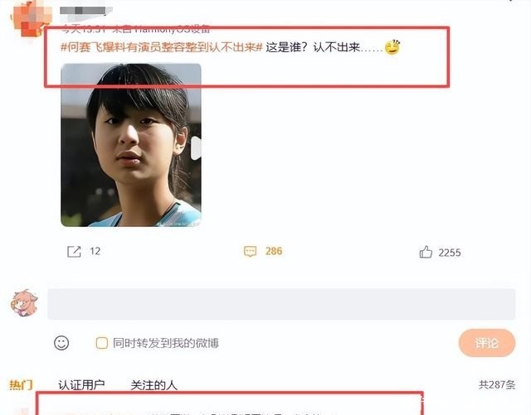Select the 认证用户 tab

pyautogui.click(x=81, y=385)
